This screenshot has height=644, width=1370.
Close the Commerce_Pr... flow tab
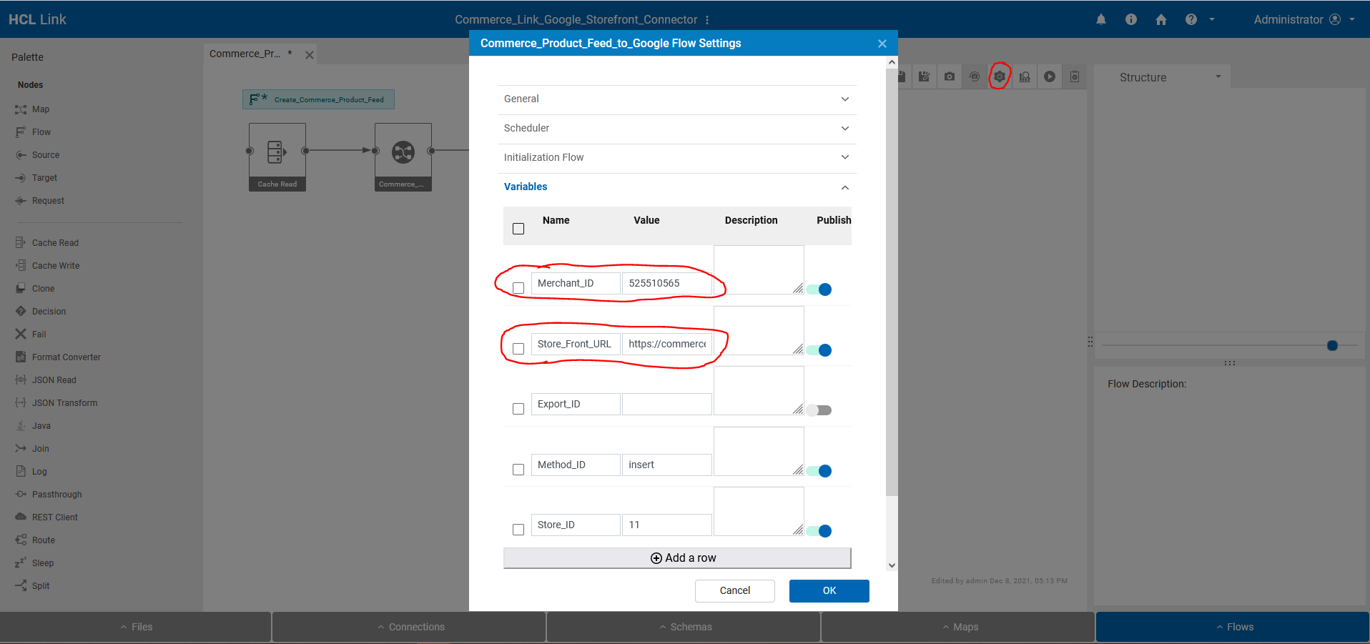tap(310, 55)
